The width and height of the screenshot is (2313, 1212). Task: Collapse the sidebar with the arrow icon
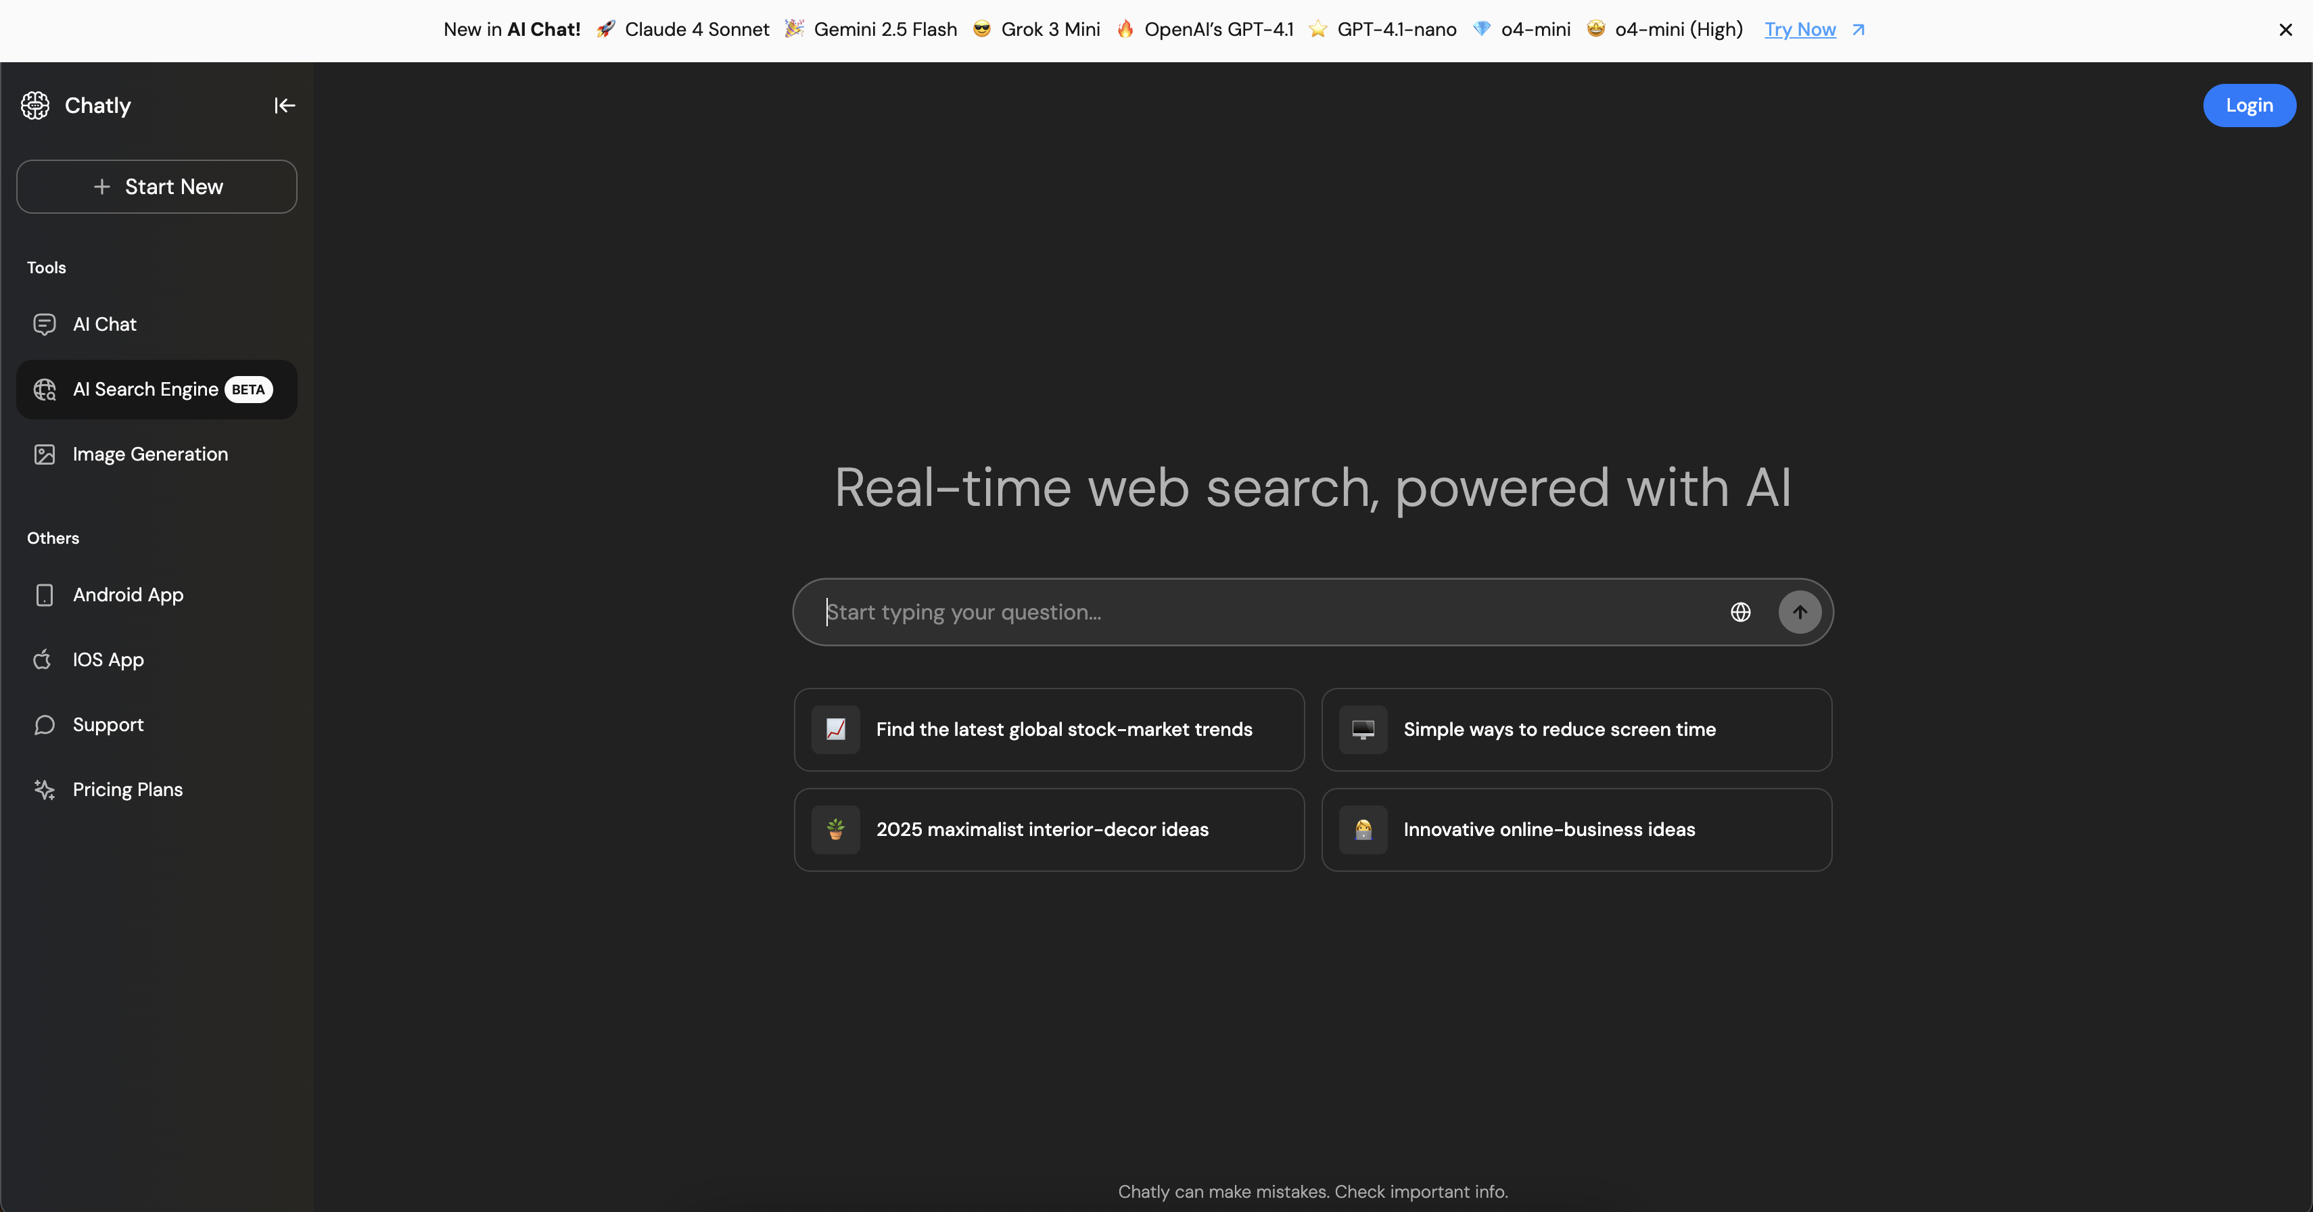tap(285, 105)
